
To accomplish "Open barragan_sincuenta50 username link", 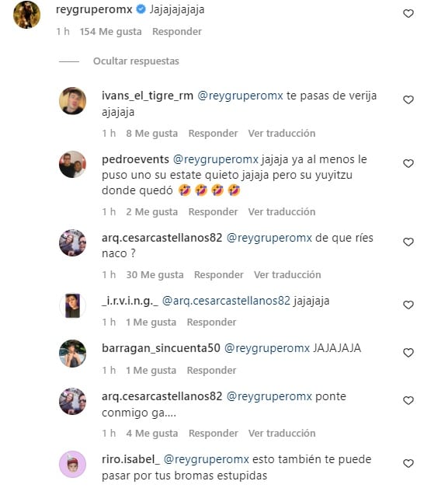I will pos(161,348).
